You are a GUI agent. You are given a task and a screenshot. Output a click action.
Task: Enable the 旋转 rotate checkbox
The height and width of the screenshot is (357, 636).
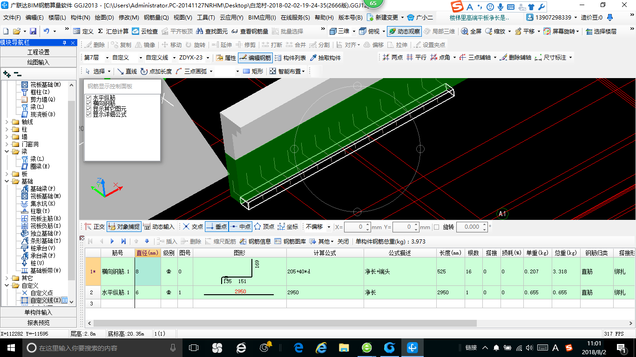pyautogui.click(x=436, y=227)
